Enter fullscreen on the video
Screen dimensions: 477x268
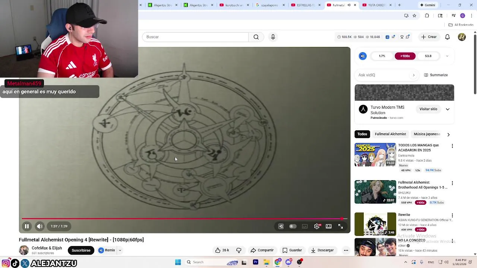(341, 226)
